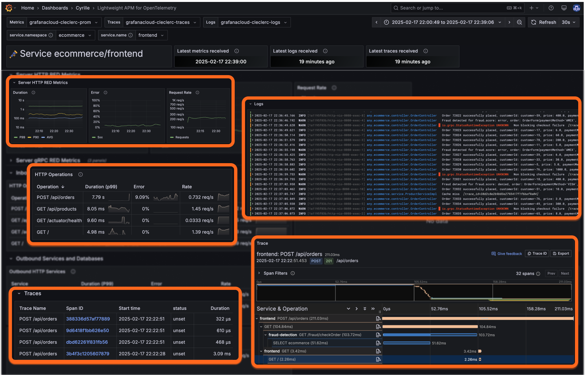Expand the Span Filters section
The height and width of the screenshot is (375, 585).
259,273
